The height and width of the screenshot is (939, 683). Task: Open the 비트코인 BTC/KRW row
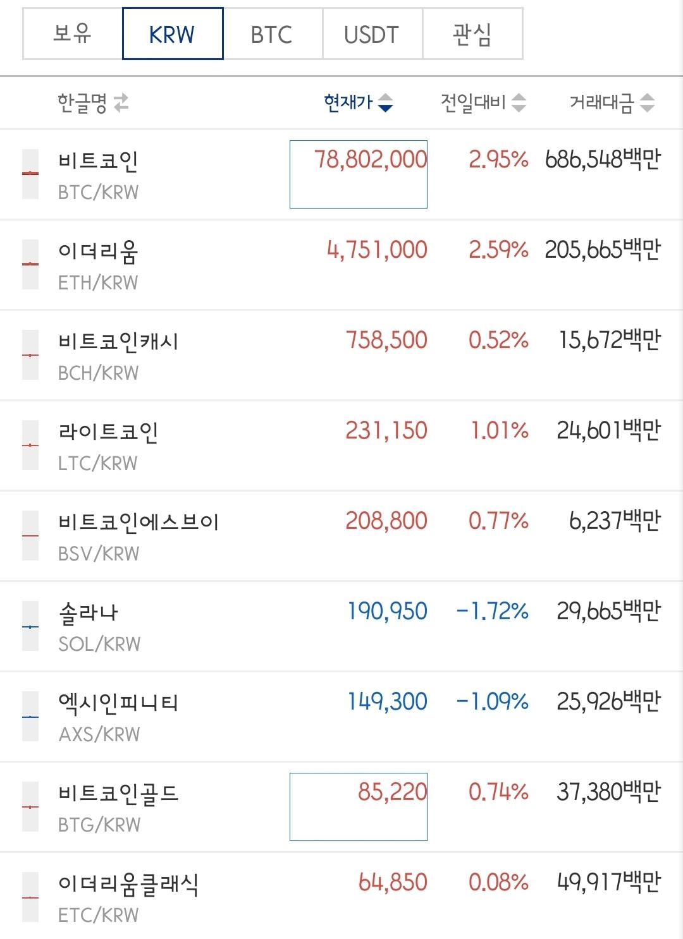341,174
